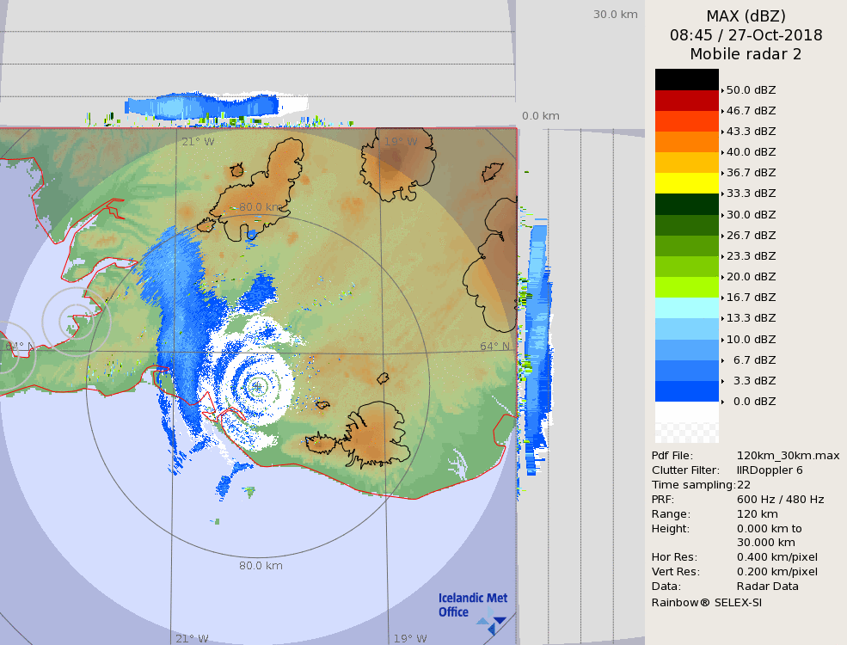
Task: Select the Mobile radar 2 label
Action: point(746,54)
